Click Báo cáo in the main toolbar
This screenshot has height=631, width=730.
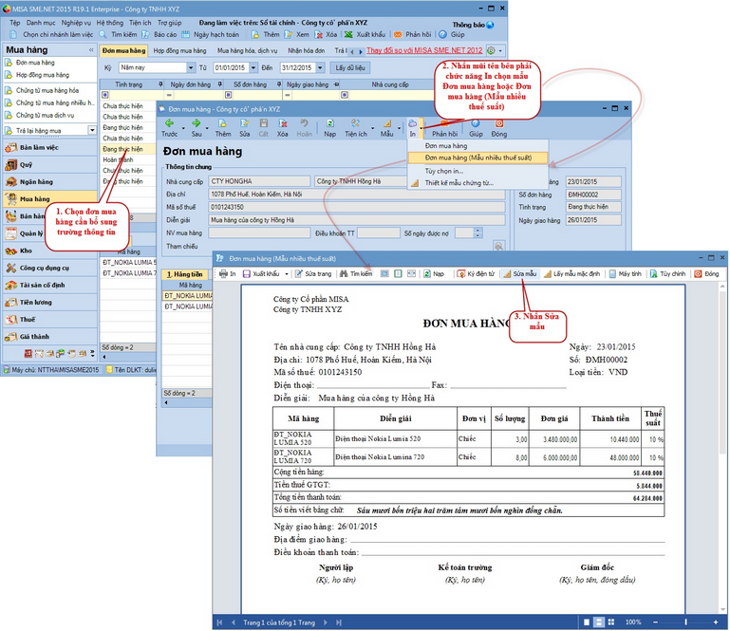point(159,34)
